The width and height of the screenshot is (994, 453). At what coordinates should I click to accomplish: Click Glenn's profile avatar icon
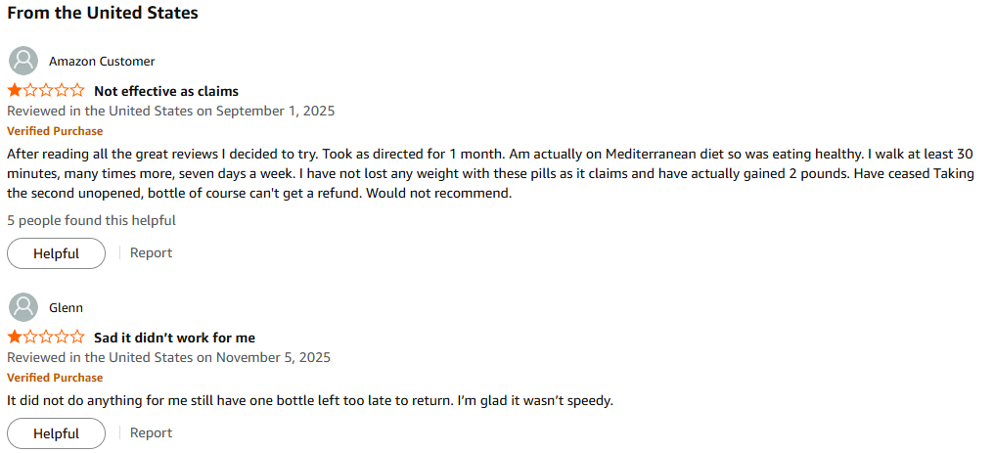click(x=23, y=307)
